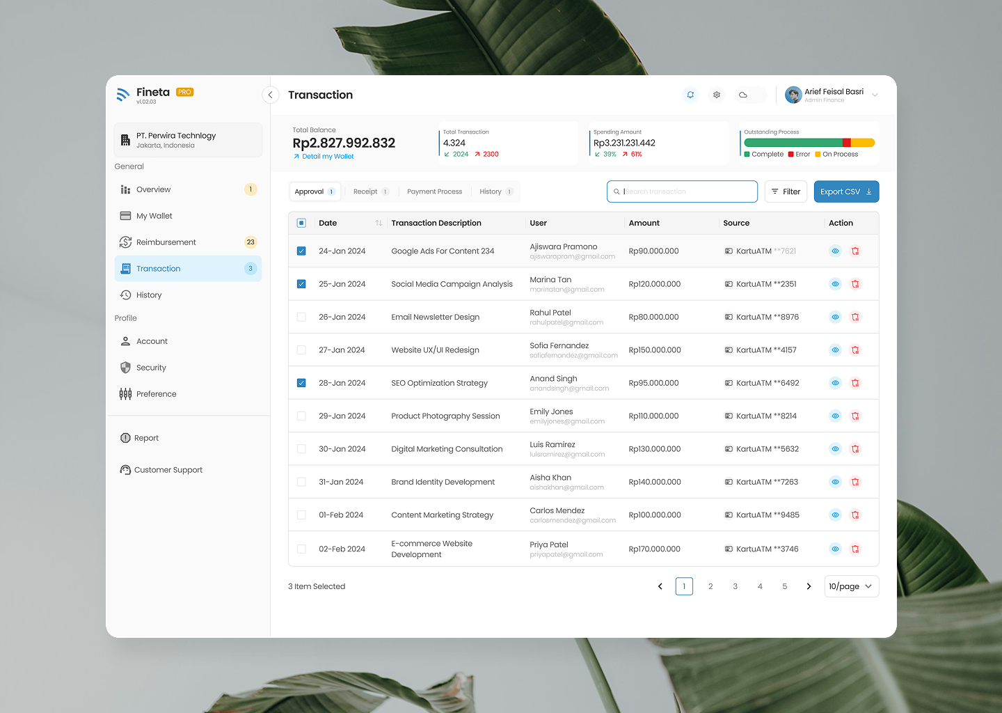
Task: View SEO Optimization Strategy transaction
Action: click(835, 383)
